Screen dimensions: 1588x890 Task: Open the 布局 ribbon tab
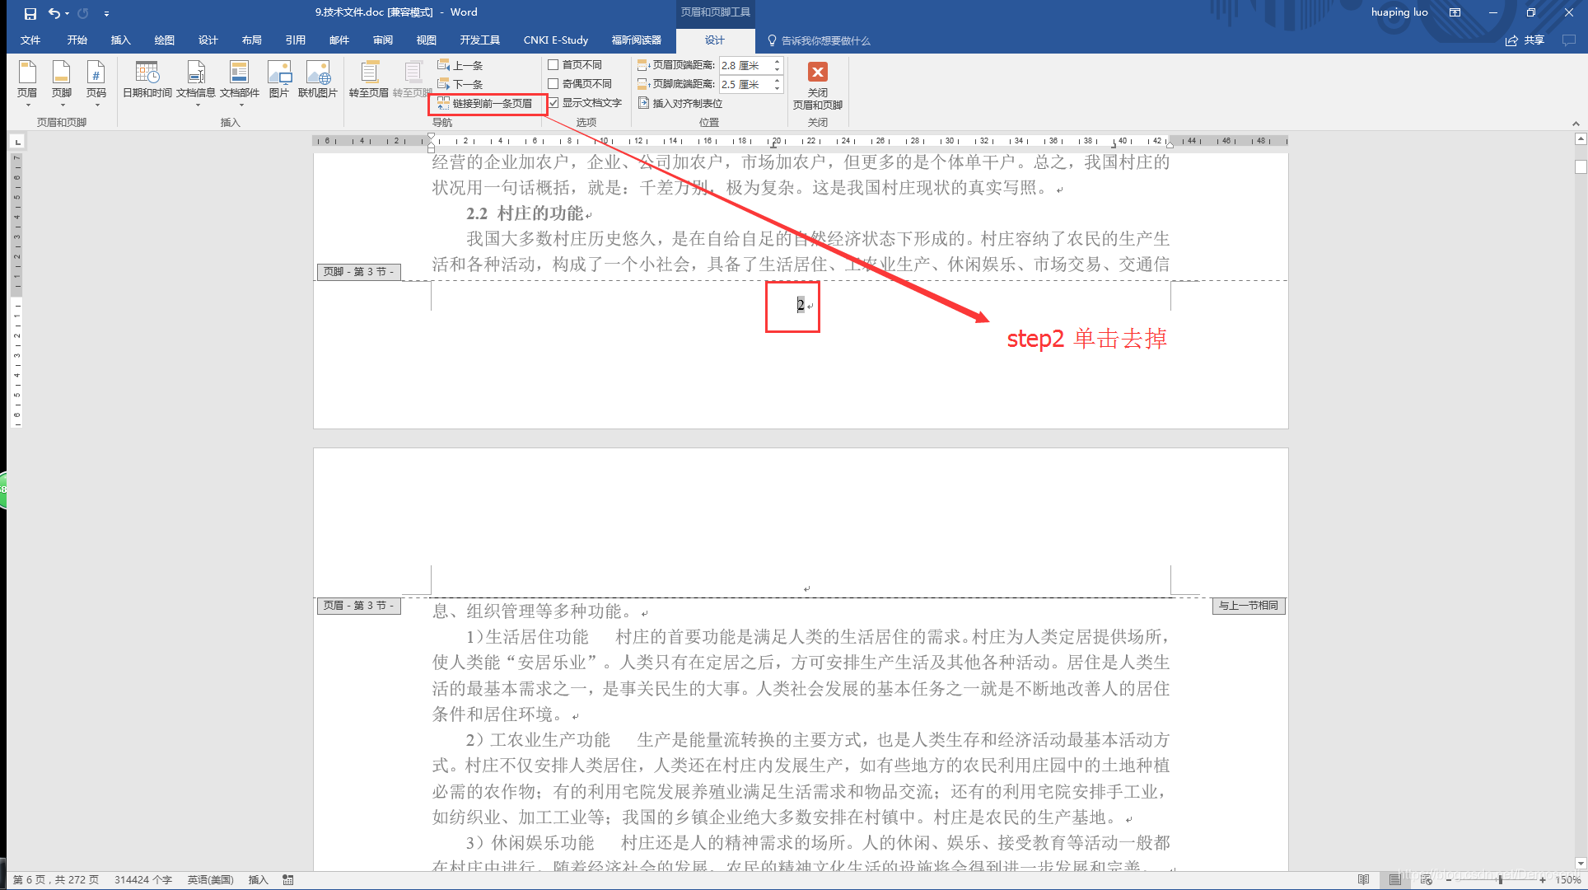coord(252,40)
